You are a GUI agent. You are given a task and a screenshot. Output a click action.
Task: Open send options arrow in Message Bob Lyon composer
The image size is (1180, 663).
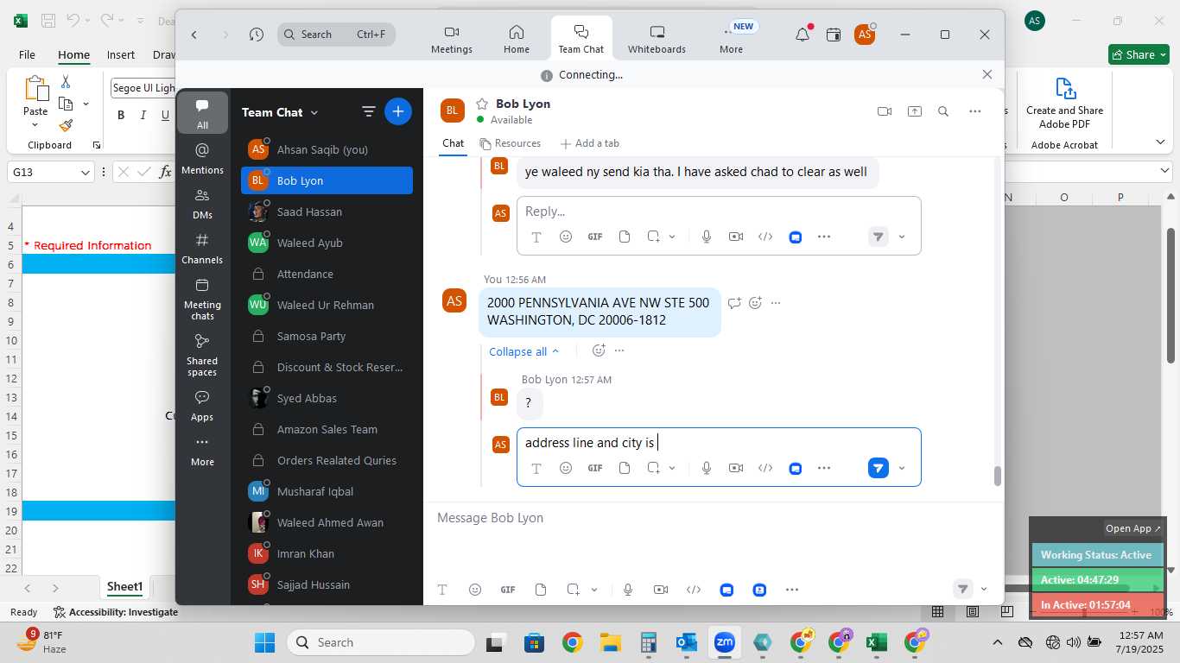click(984, 590)
